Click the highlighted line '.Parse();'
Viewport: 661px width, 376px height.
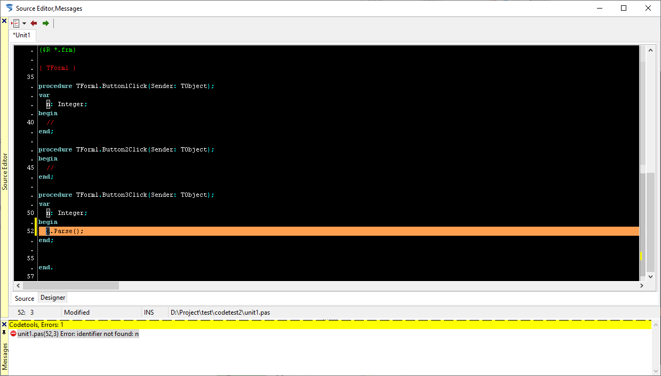(x=339, y=231)
